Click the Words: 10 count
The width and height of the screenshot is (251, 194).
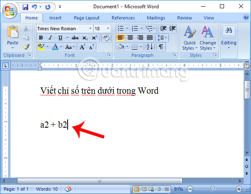pyautogui.click(x=47, y=189)
